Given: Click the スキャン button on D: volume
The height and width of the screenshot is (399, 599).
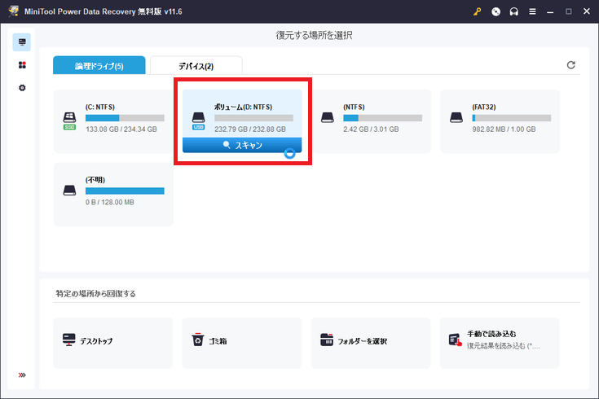Looking at the screenshot, I should click(242, 145).
